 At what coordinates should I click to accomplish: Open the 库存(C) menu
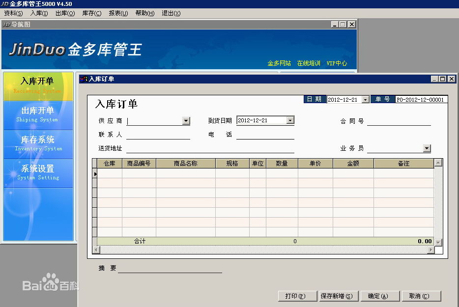pyautogui.click(x=91, y=13)
